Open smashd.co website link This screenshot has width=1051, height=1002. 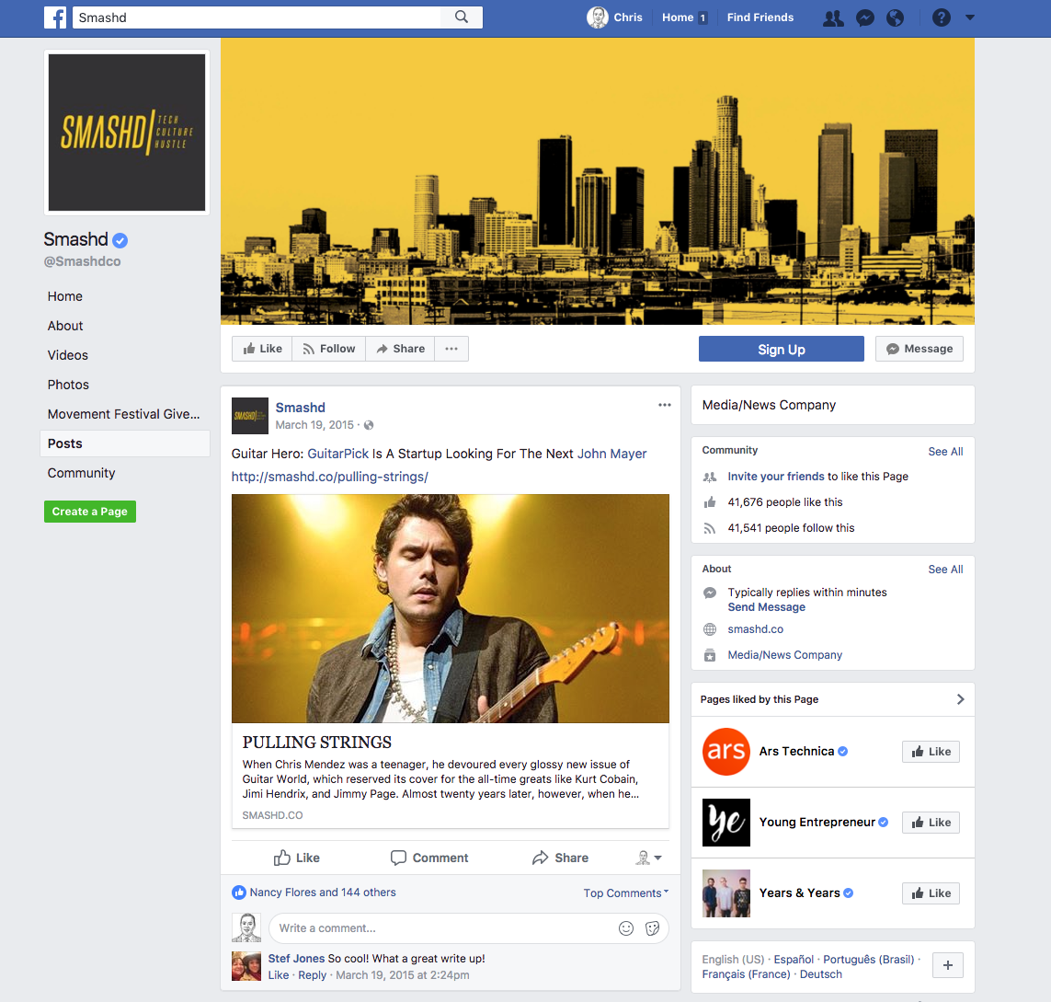click(756, 629)
